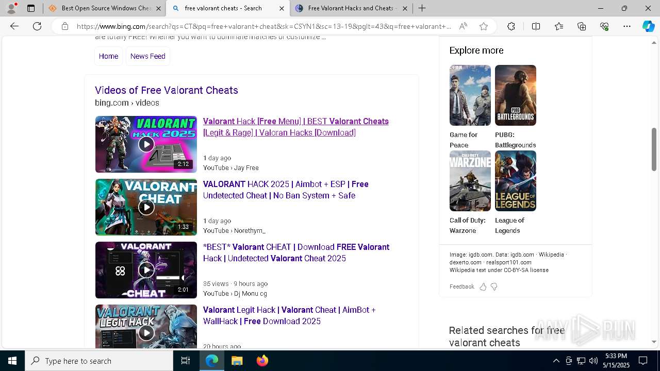Open Browser essentials heart icon

coord(604,26)
